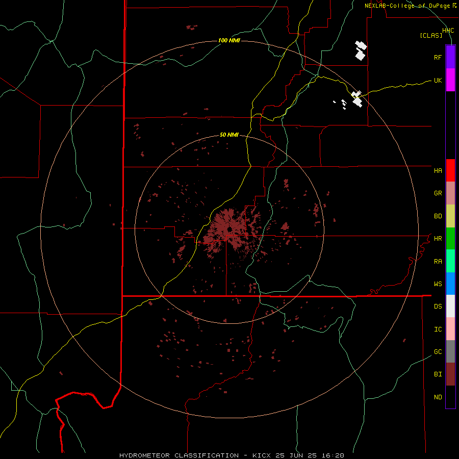Viewport: 459px width, 459px height.
Task: Select the WS blue legend swatch
Action: 450,284
